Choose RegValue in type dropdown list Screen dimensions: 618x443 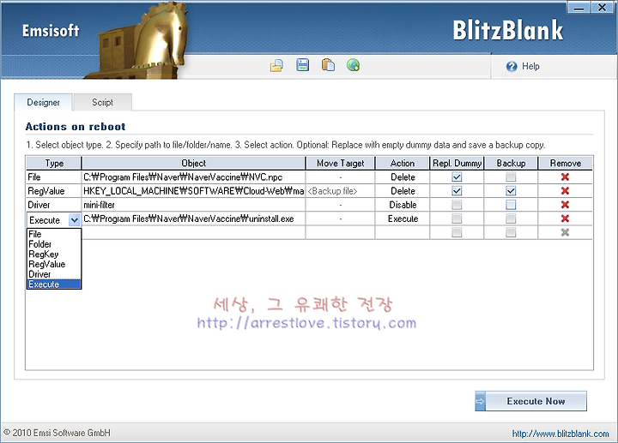coord(54,264)
